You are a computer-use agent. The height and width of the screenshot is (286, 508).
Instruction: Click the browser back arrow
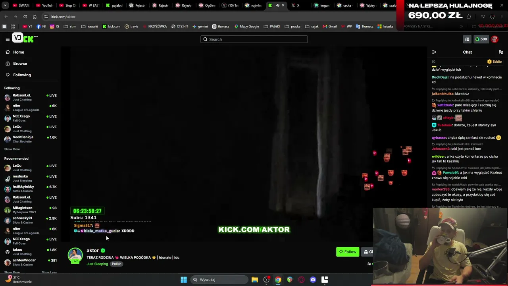point(6,17)
